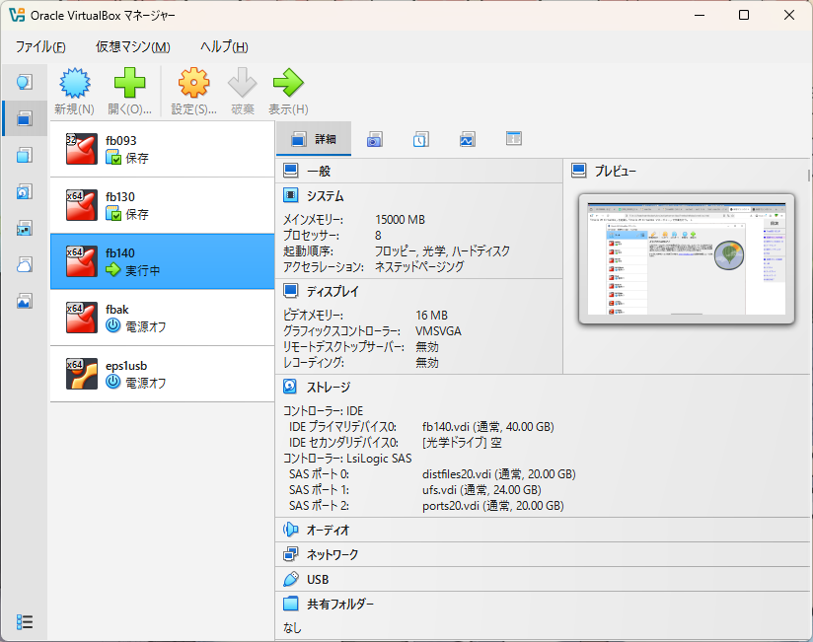
Task: Click the 15000 MB memory value
Action: pyautogui.click(x=400, y=220)
